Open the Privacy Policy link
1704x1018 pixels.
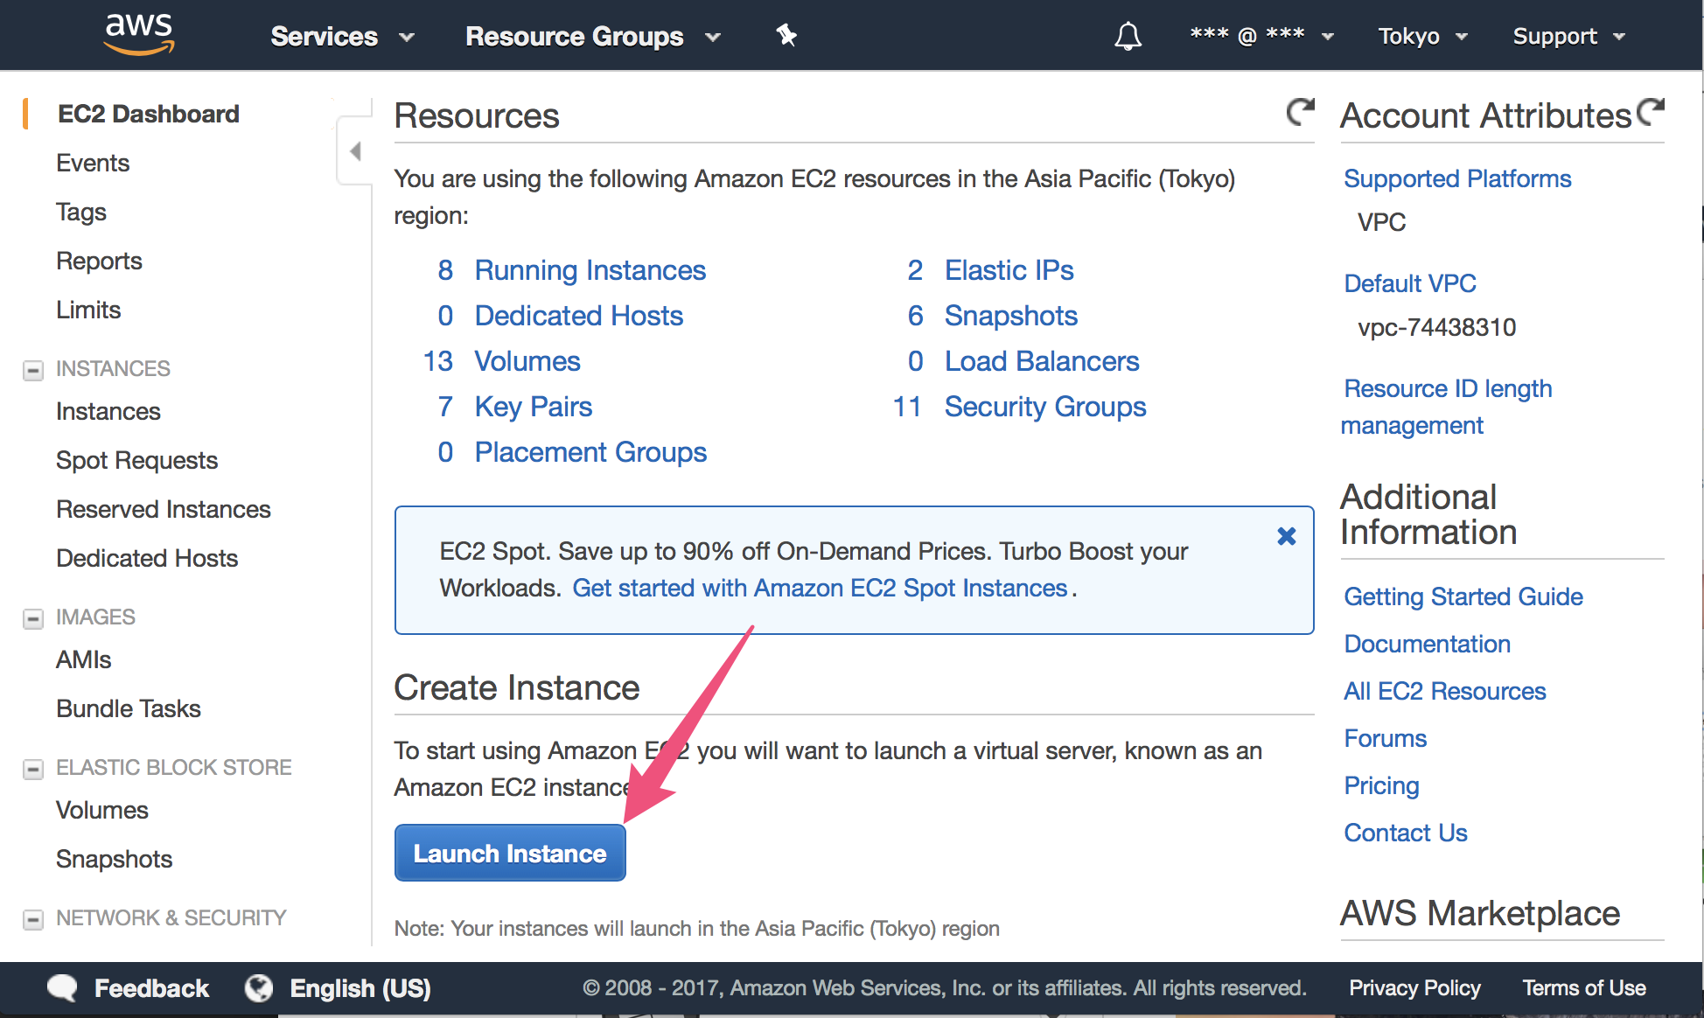click(x=1414, y=988)
